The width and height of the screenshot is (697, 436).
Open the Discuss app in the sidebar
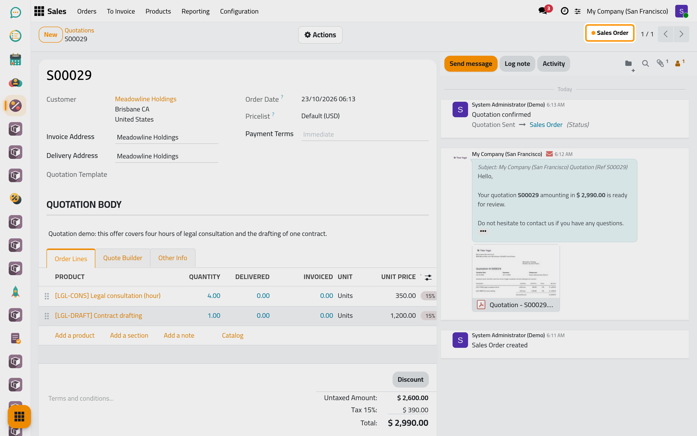point(15,13)
